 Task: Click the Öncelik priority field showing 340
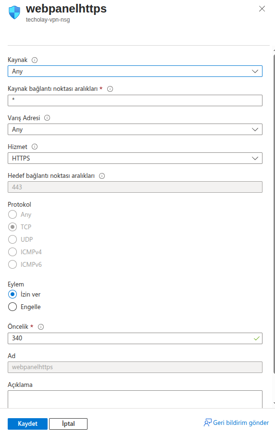coord(135,338)
